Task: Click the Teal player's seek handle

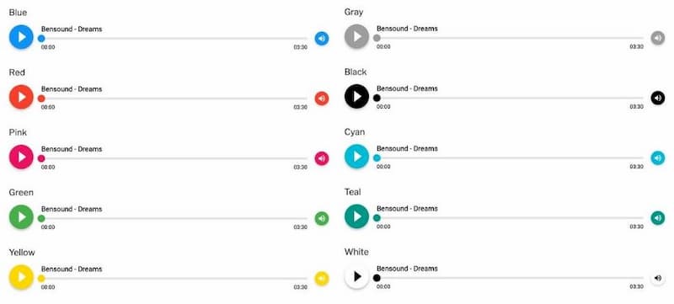Action: [x=377, y=218]
